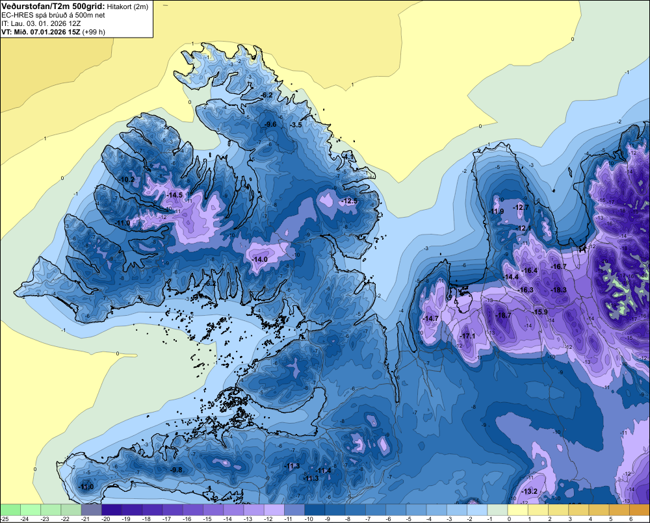The width and height of the screenshot is (650, 523).
Task: Click the -11.4 temperature label
Action: click(323, 470)
